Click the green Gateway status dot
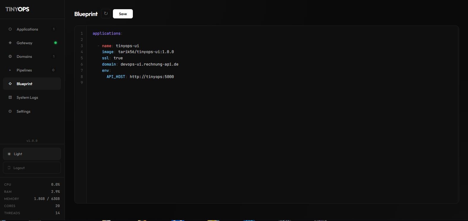Image resolution: width=468 pixels, height=221 pixels. pyautogui.click(x=55, y=43)
